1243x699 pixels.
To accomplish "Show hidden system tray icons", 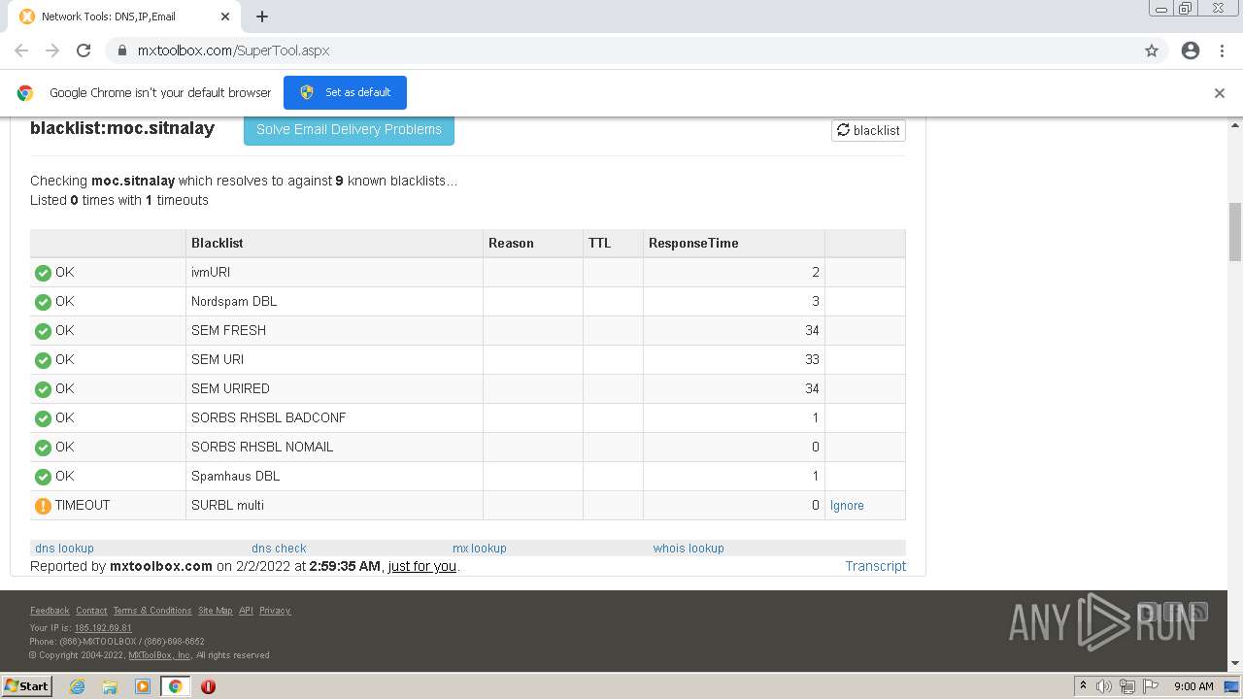I will [1083, 686].
